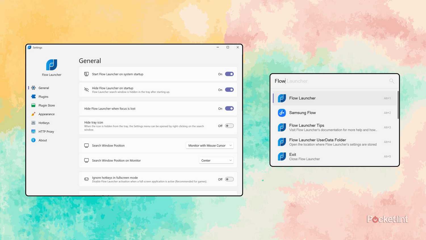426x240 pixels.
Task: Open the Flow Launcher Tips result
Action: pyautogui.click(x=335, y=127)
